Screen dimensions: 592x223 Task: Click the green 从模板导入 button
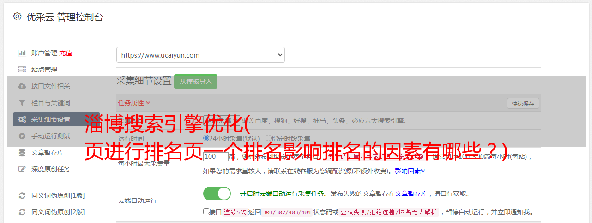196,82
